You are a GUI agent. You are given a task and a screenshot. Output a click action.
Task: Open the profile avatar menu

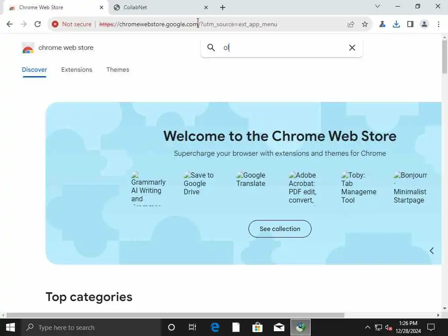point(424,24)
